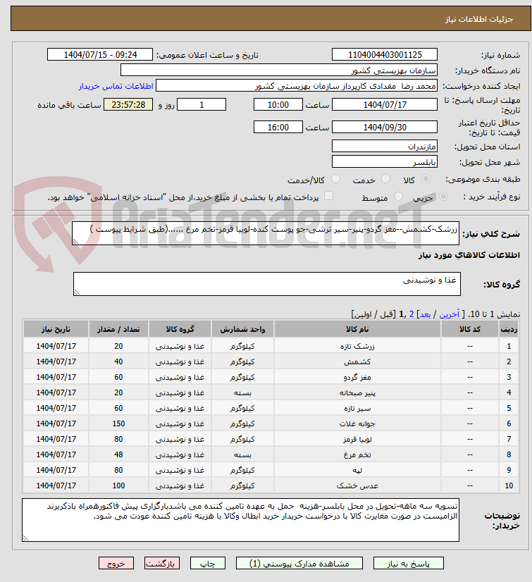The height and width of the screenshot is (582, 532).
Task: Click the announcement date 1404/07/15 - 09:24 field
Action: 100,54
